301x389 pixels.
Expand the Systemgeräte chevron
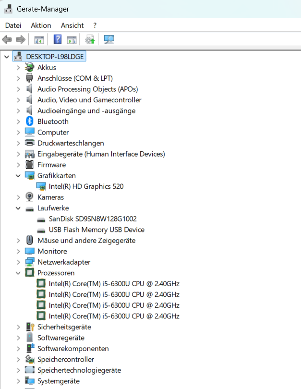(18, 381)
